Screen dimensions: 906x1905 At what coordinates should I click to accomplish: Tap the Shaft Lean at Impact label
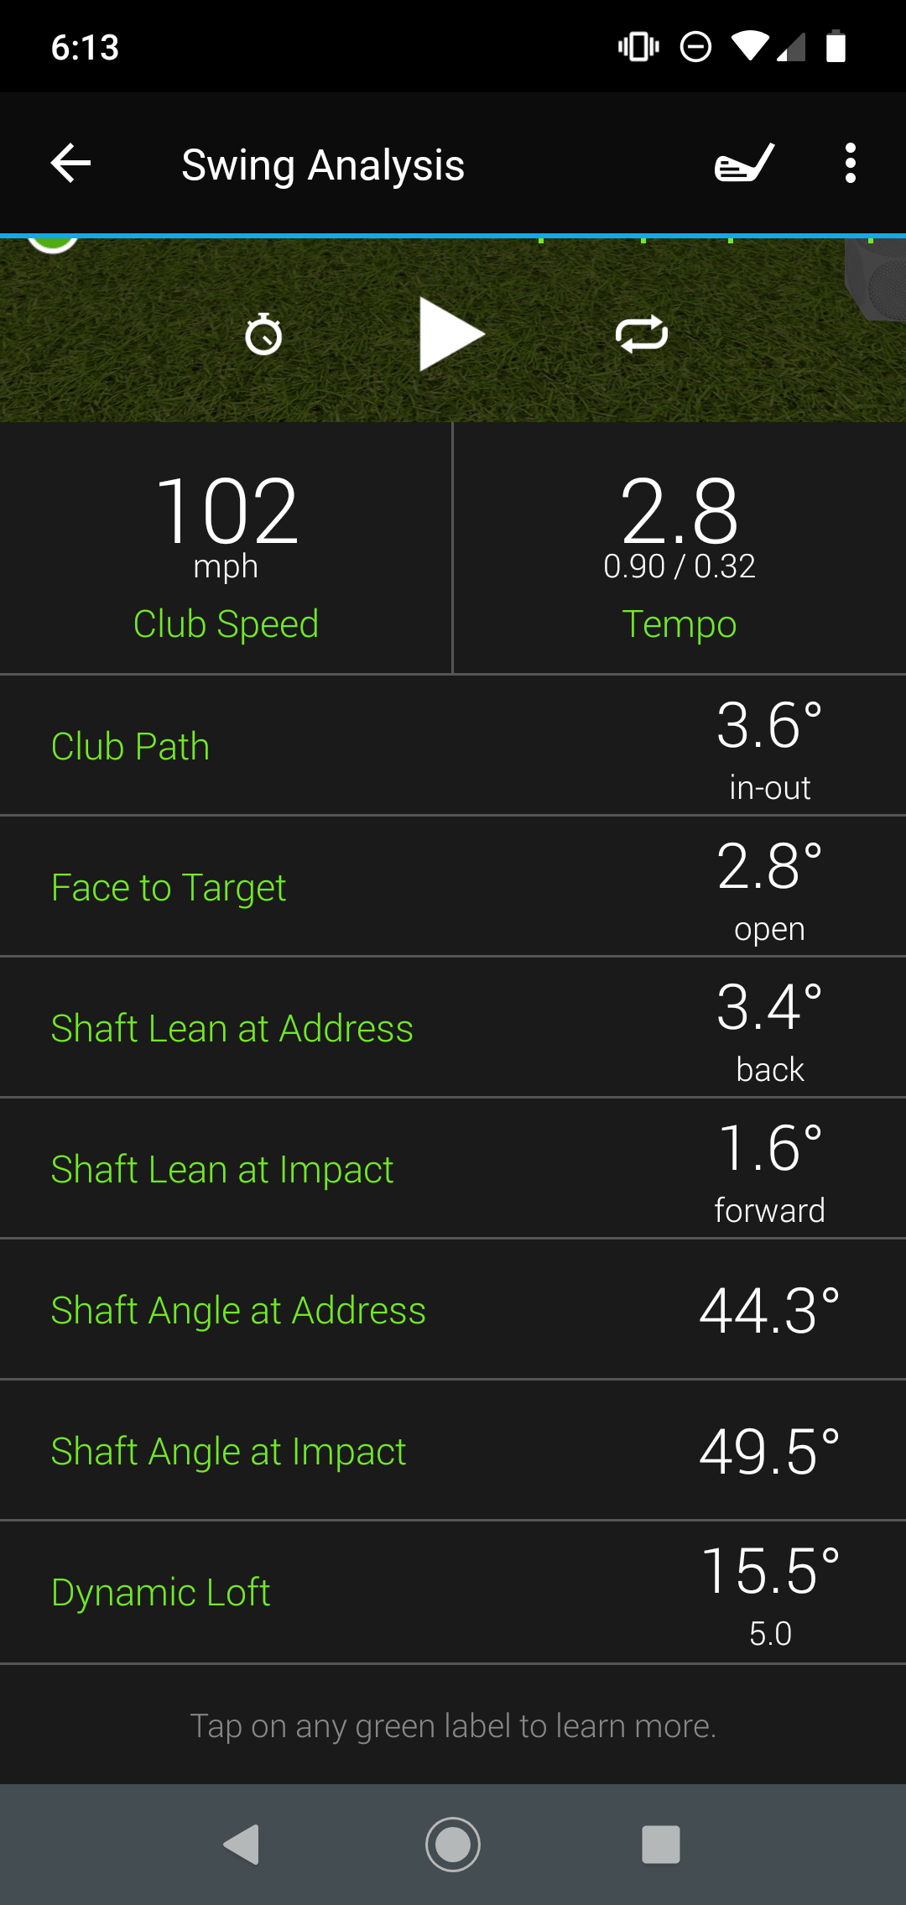[x=221, y=1168]
